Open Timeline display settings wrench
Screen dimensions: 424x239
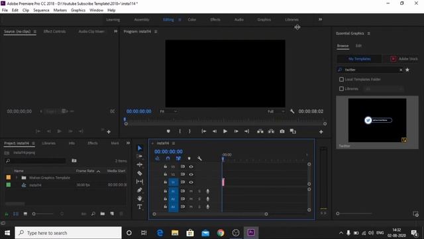click(x=199, y=158)
